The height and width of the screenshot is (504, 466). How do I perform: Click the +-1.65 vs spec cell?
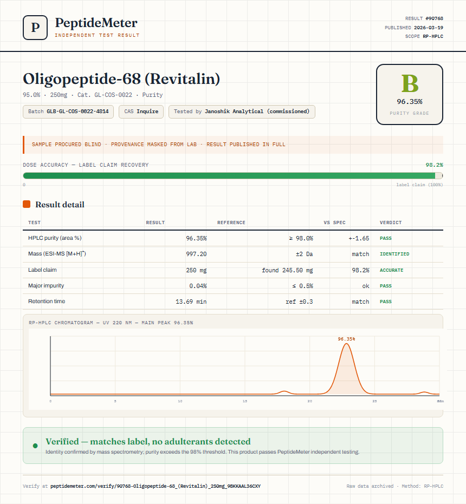point(359,238)
